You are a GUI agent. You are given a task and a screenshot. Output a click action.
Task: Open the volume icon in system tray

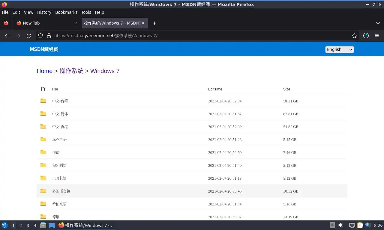click(341, 225)
